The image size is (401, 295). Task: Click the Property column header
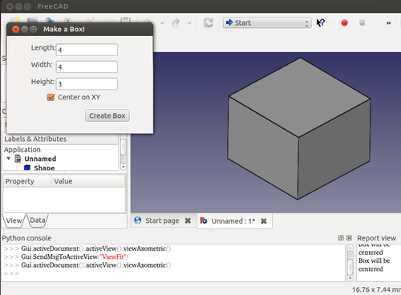27,181
